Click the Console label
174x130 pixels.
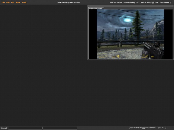[x=4, y=128]
